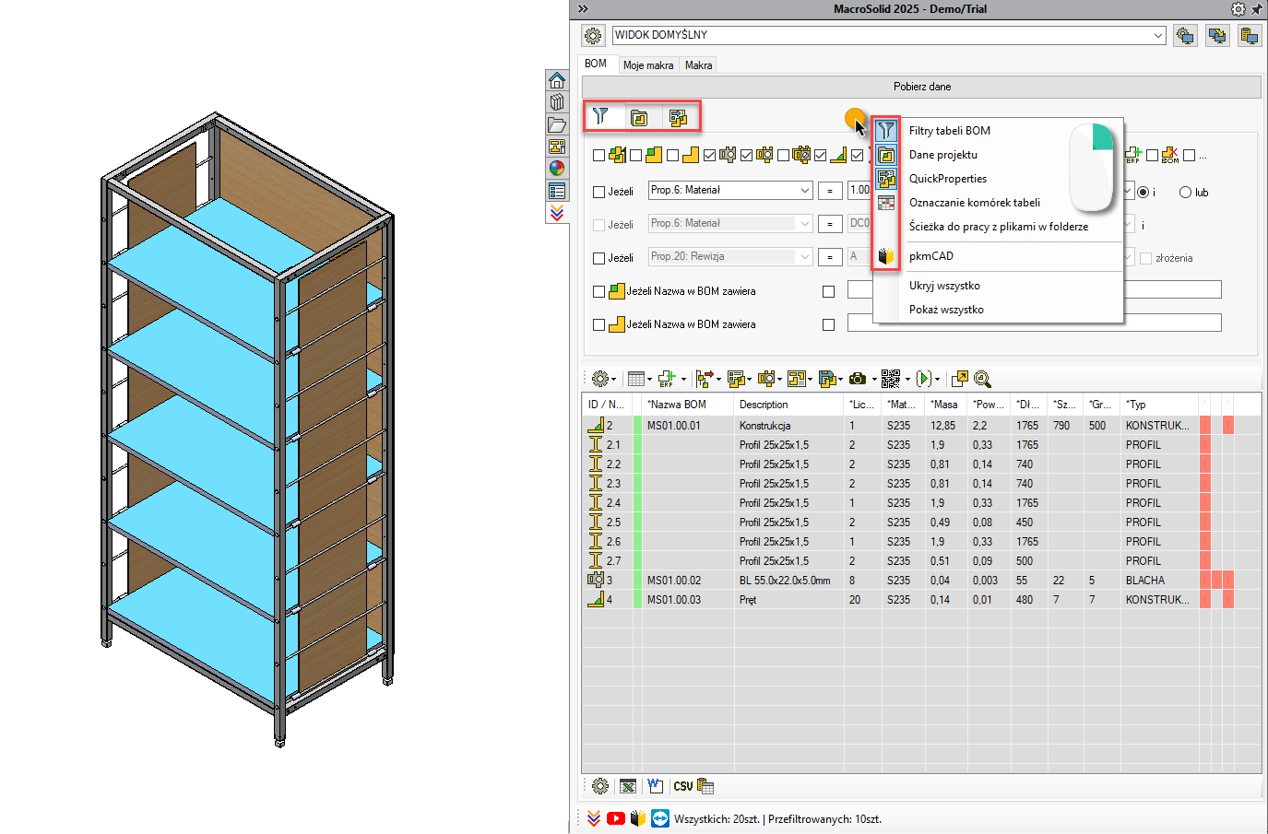Open the 'Moje makra' tab
This screenshot has width=1268, height=834.
(x=648, y=65)
